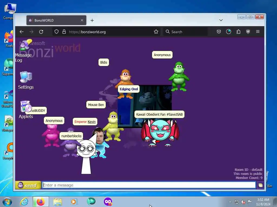Bookmark this page with the star icon
This screenshot has height=207, width=277.
pyautogui.click(x=156, y=32)
